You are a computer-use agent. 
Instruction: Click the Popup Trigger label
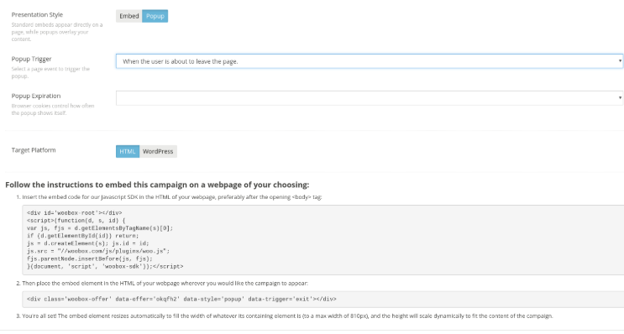pos(31,59)
